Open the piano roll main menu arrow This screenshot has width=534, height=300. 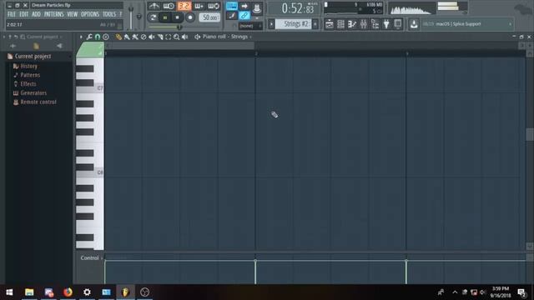[81, 37]
